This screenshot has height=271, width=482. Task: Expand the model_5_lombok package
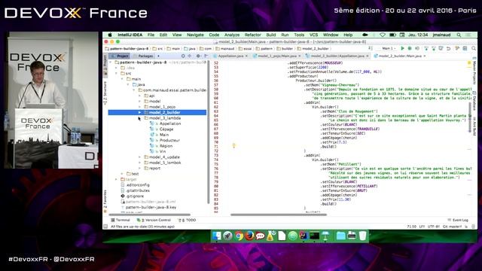point(139,163)
